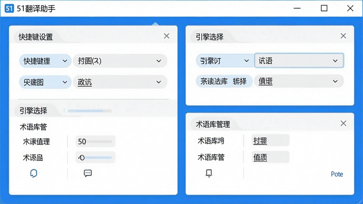Maximize the 51翻译助手 window
This screenshot has width=363, height=204.
[324, 8]
